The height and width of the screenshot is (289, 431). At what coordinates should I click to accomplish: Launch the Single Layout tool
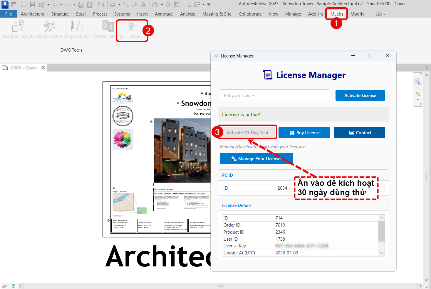point(77,30)
